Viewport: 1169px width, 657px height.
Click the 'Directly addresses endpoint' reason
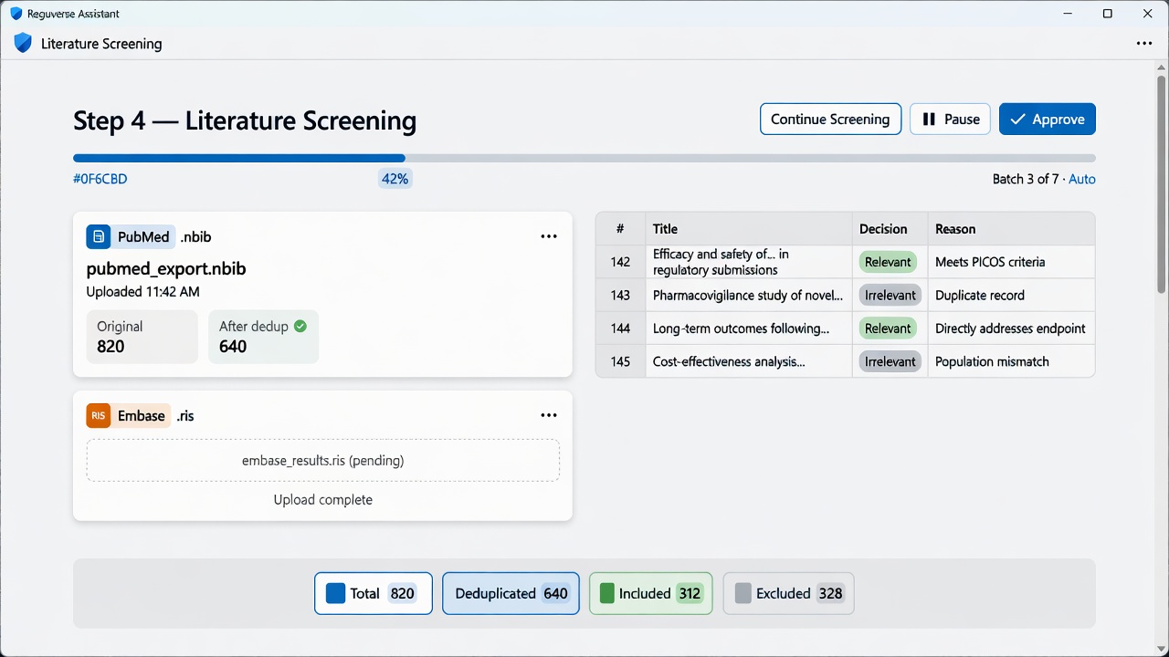(x=1010, y=328)
